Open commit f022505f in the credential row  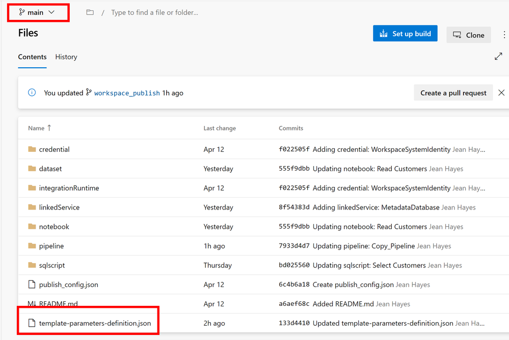point(294,149)
